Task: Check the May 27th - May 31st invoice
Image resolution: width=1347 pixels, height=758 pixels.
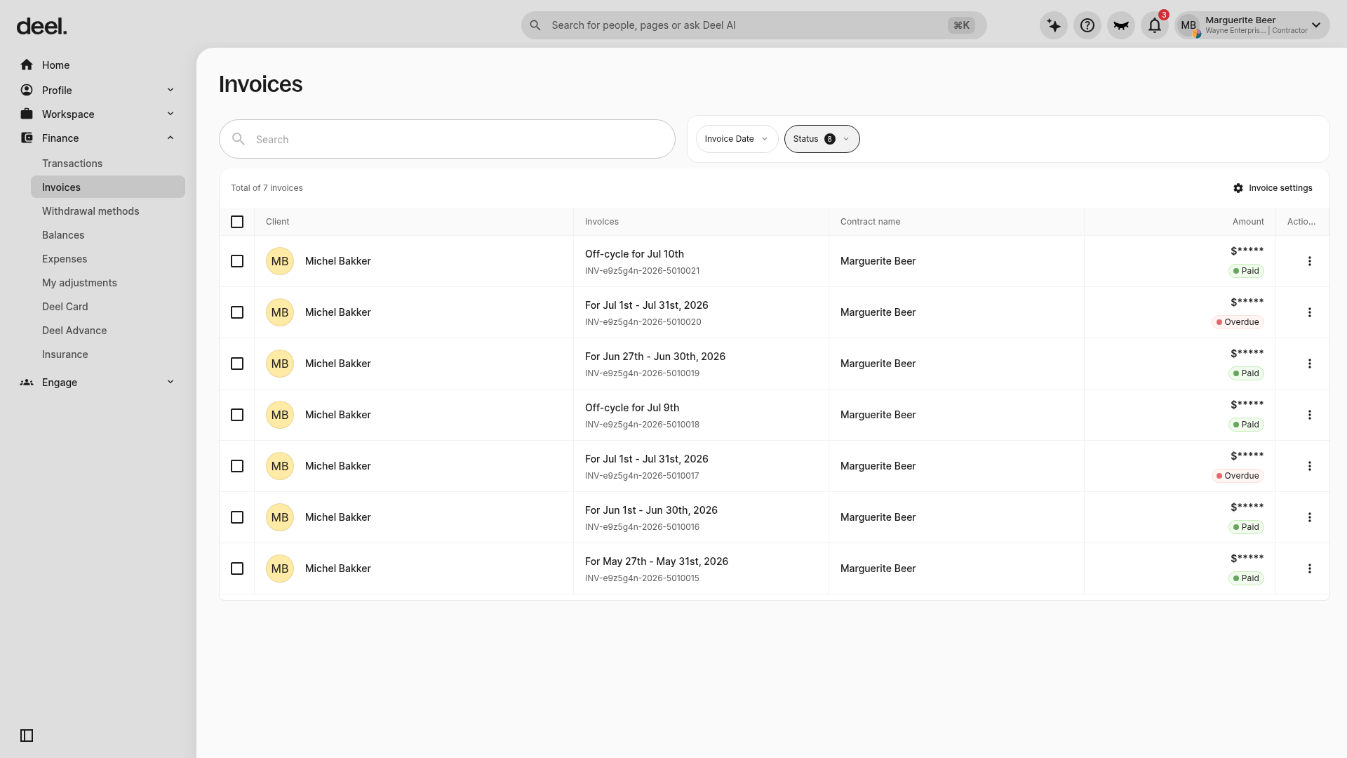Action: (x=237, y=568)
